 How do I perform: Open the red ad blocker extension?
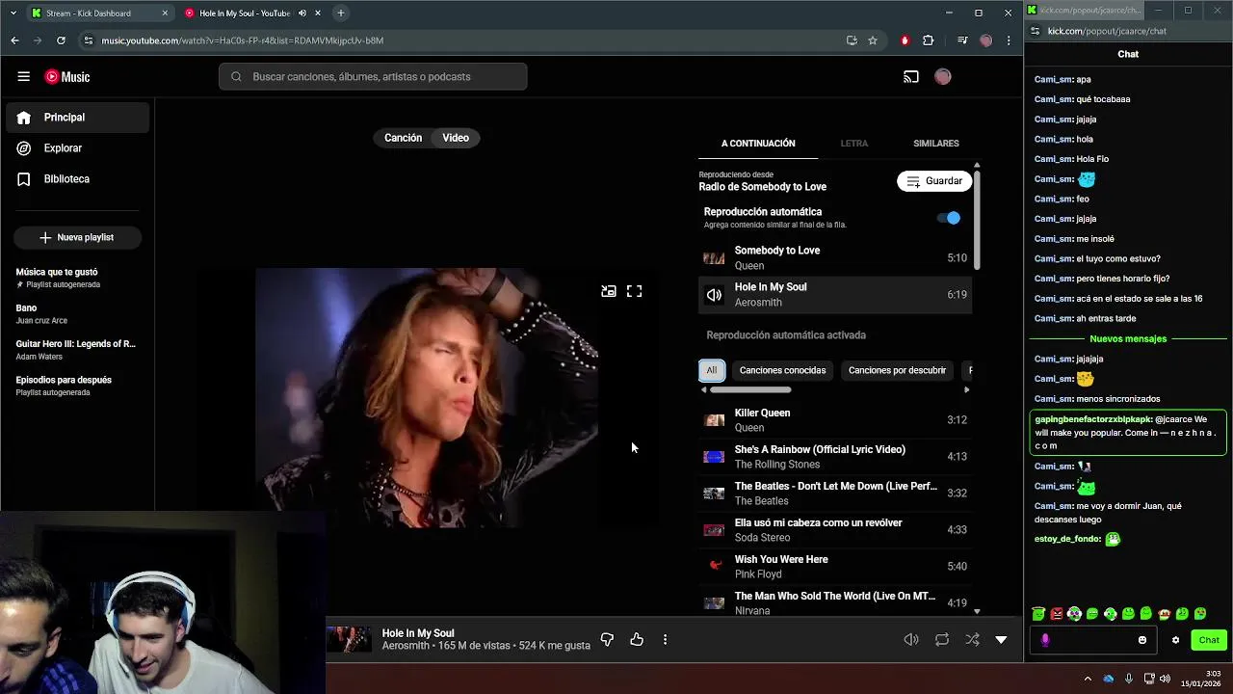point(905,40)
